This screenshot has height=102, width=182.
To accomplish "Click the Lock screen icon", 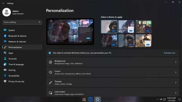I will (x=50, y=93).
